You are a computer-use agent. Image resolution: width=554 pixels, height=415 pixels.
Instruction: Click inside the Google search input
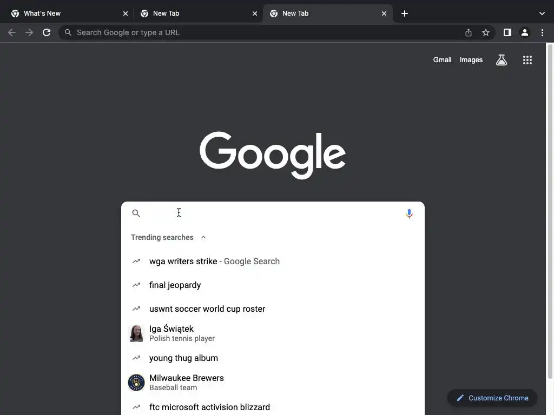(273, 213)
